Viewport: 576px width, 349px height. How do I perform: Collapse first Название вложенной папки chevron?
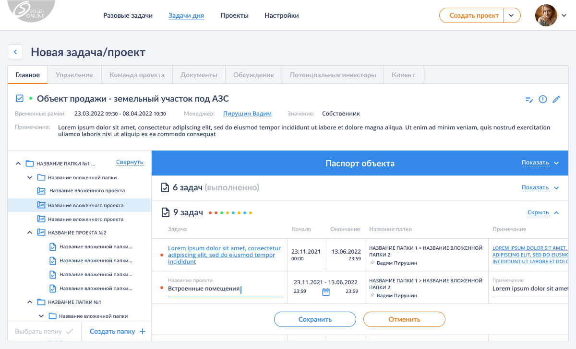pos(30,177)
